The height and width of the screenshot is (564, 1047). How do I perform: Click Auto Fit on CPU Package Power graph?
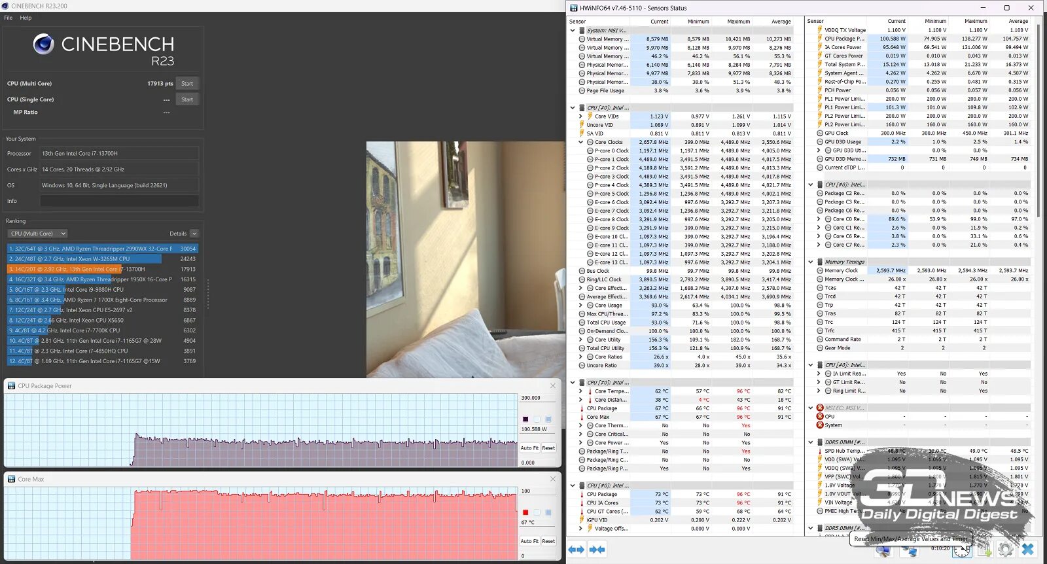point(529,448)
